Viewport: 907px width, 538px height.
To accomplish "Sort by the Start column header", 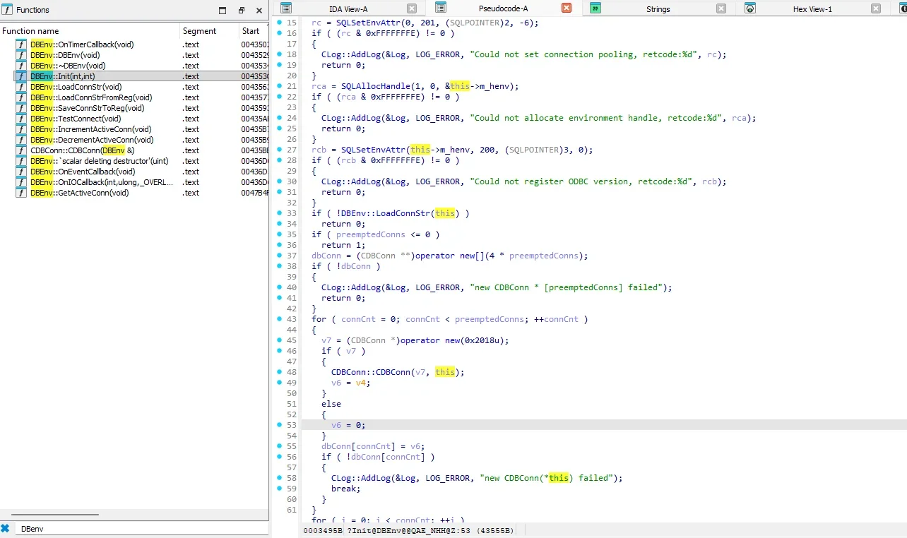I will pos(254,31).
